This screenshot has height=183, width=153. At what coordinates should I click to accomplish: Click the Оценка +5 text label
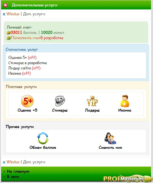point(27,110)
